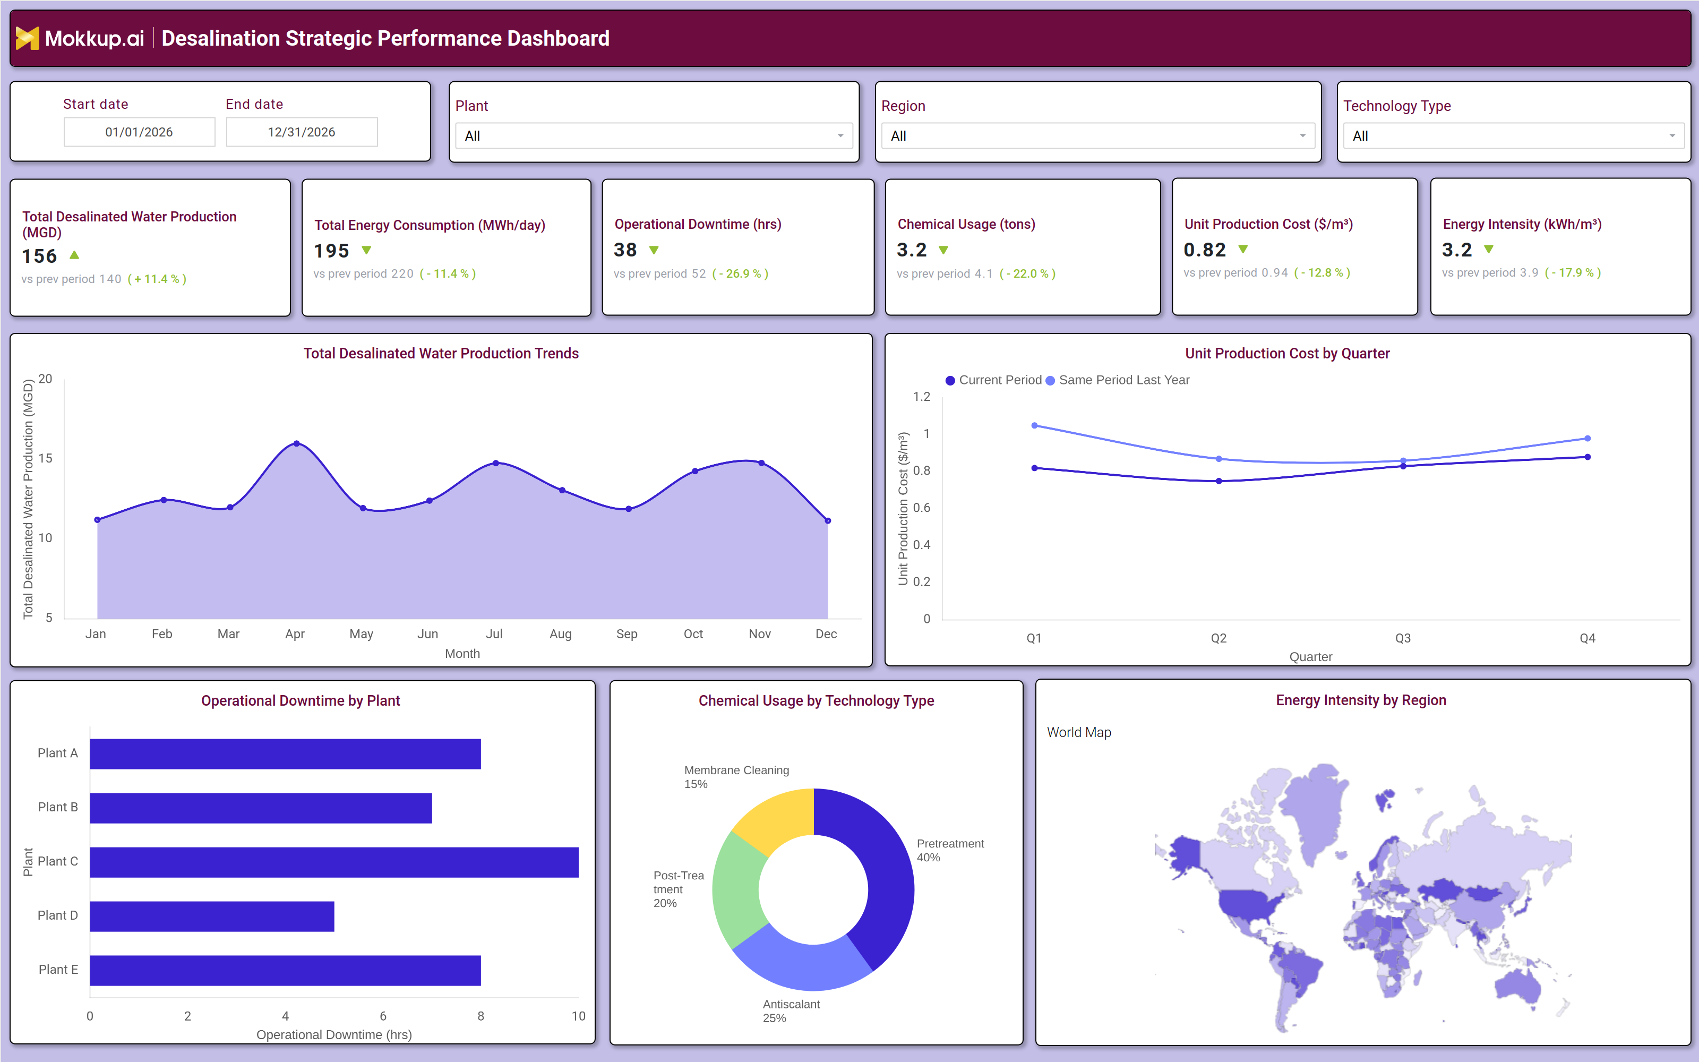
Task: Click the Chemical Usage (tons) KPI title
Action: (966, 224)
